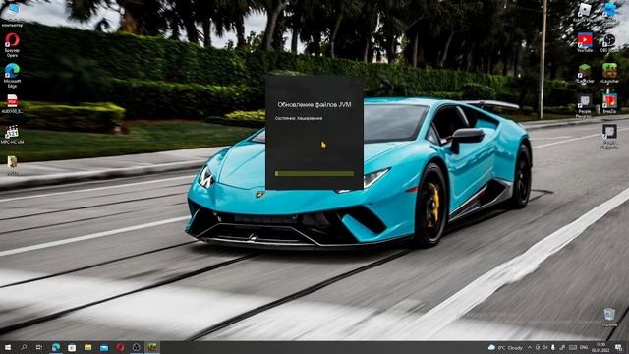Image resolution: width=629 pixels, height=354 pixels.
Task: Show hidden system tray icons
Action: [530, 347]
